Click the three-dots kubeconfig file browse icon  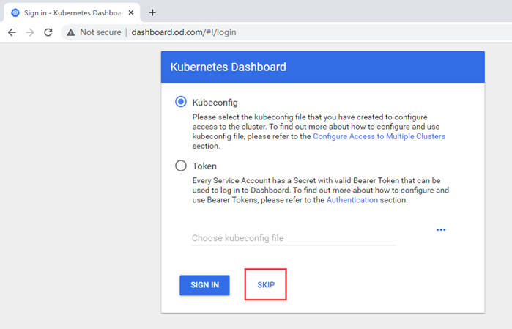point(441,230)
